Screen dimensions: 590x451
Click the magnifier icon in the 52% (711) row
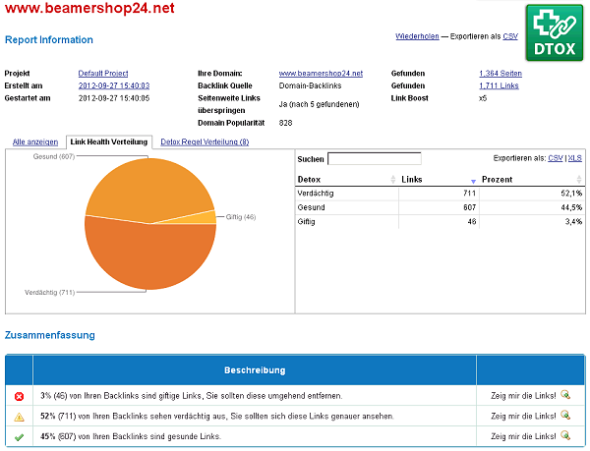point(565,415)
